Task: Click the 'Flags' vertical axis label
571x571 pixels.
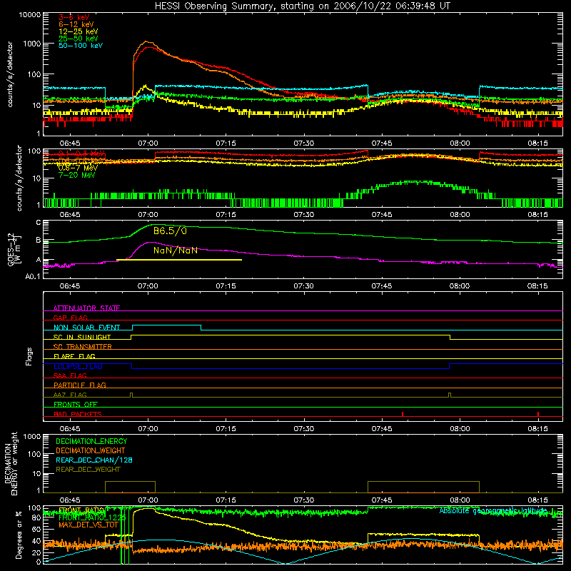Action: 29,356
